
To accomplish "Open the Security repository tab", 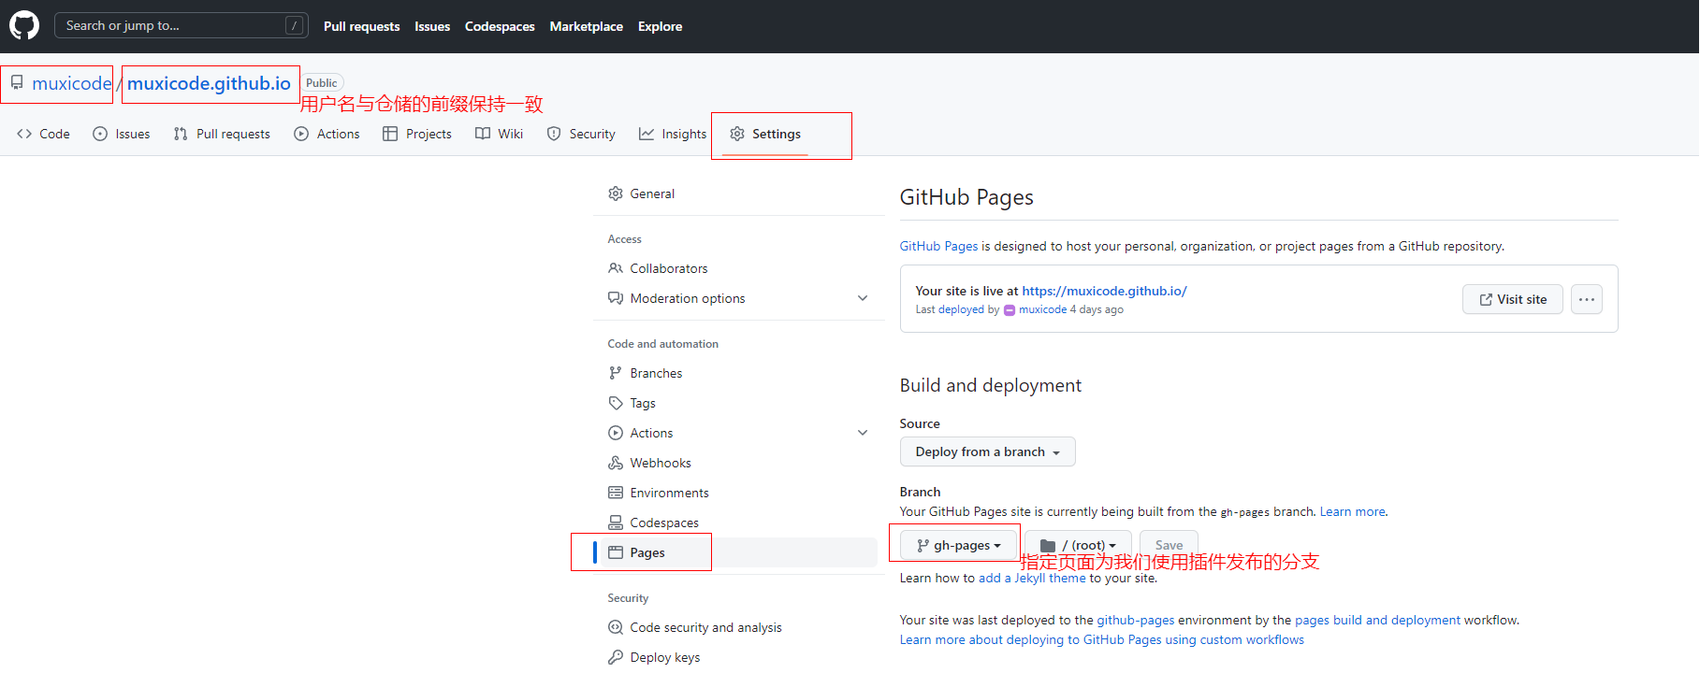I will (581, 134).
